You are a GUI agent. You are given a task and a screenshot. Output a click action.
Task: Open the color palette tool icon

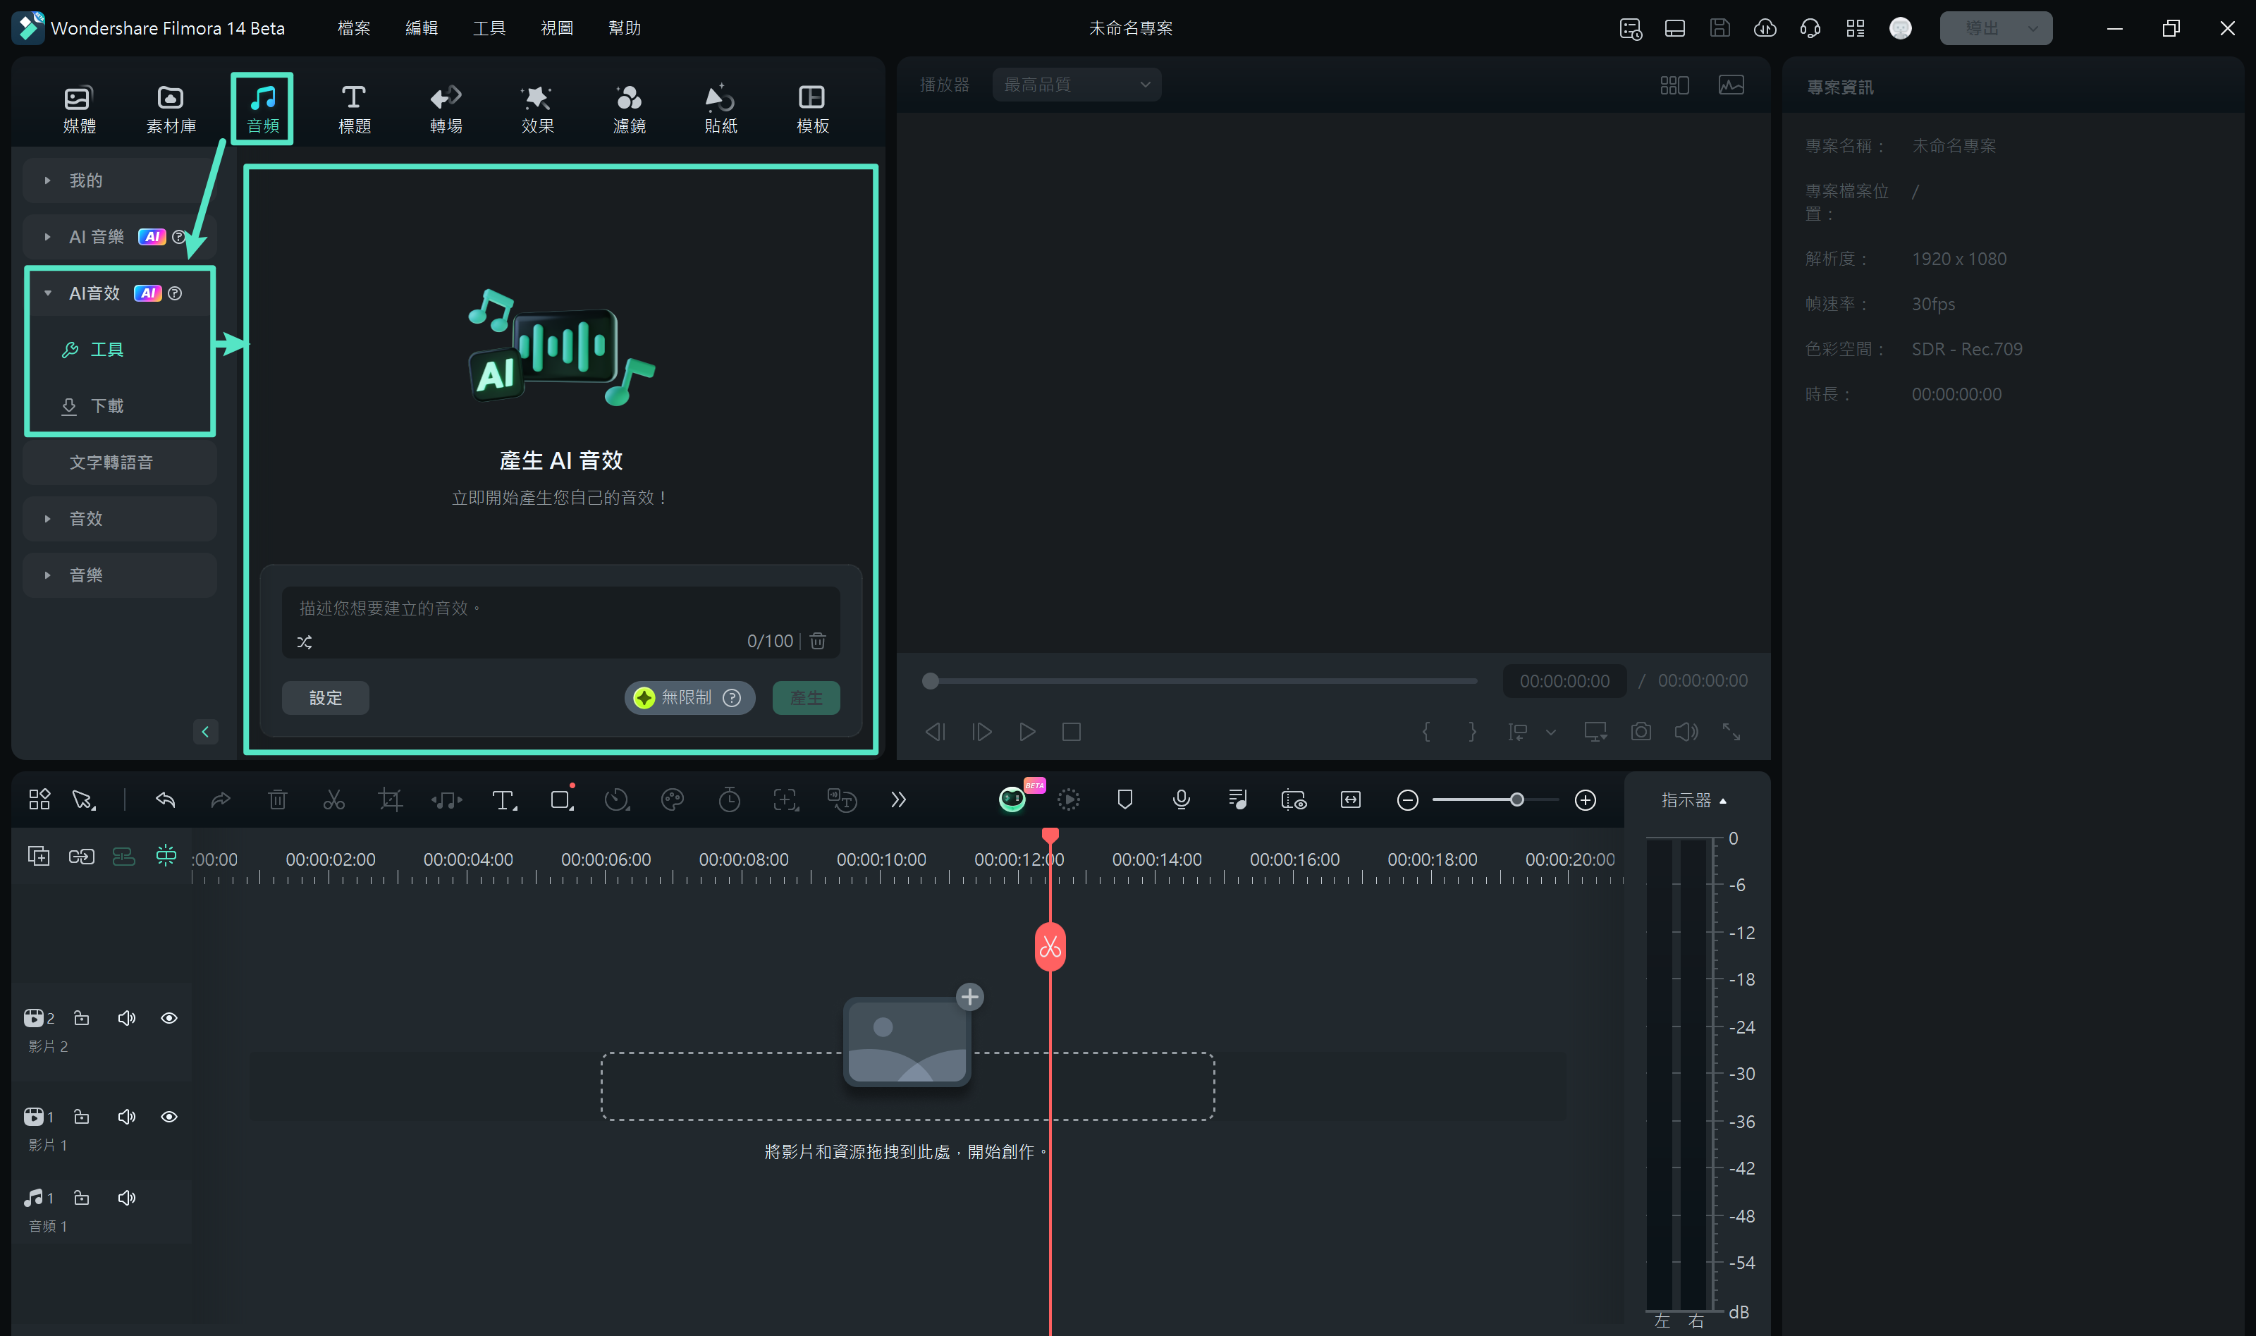point(673,799)
